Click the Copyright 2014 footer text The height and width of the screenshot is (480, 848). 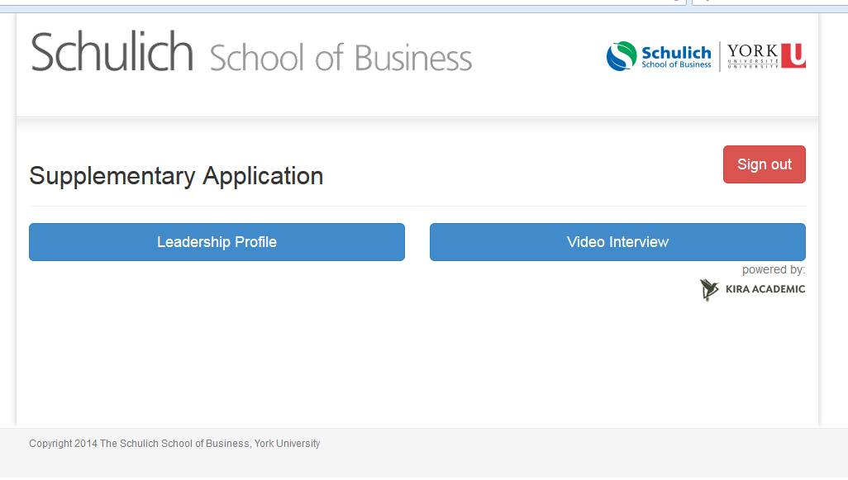pyautogui.click(x=64, y=444)
